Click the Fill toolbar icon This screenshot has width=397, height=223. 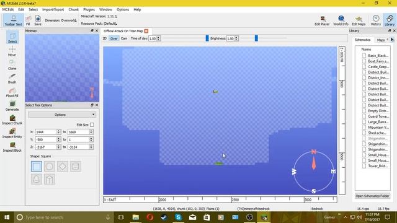click(28, 20)
